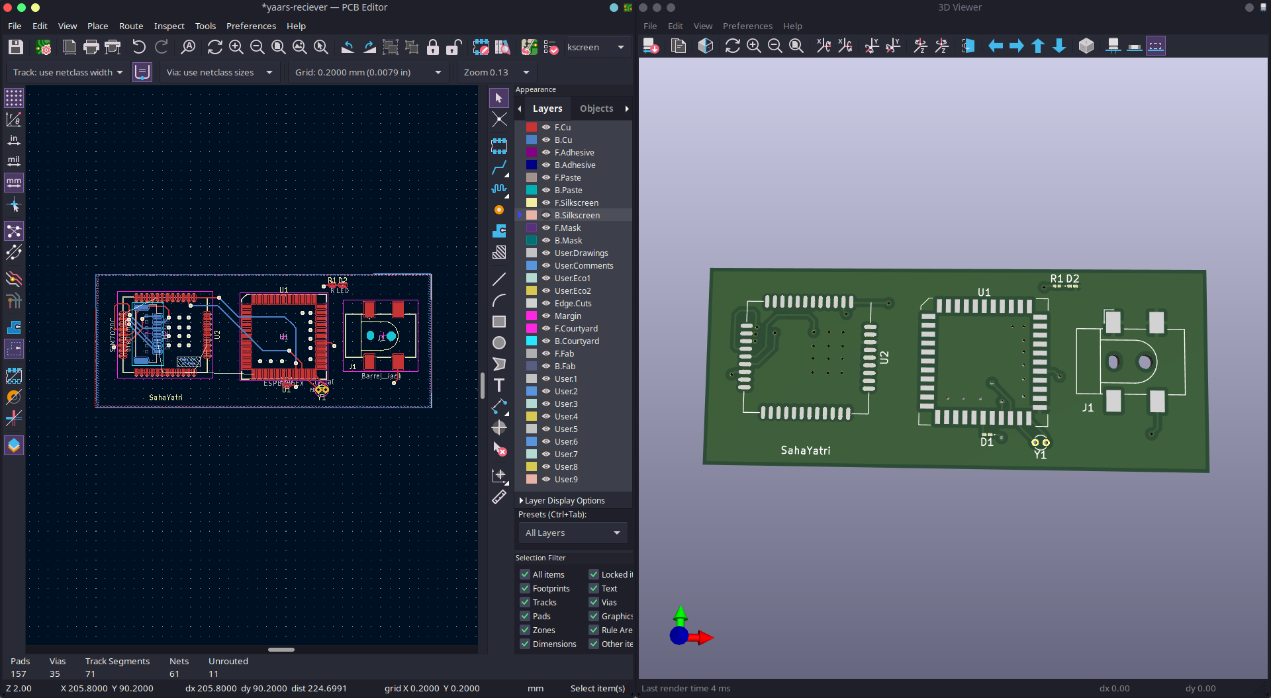The width and height of the screenshot is (1271, 698).
Task: Open the Grid size dropdown
Action: [x=368, y=72]
